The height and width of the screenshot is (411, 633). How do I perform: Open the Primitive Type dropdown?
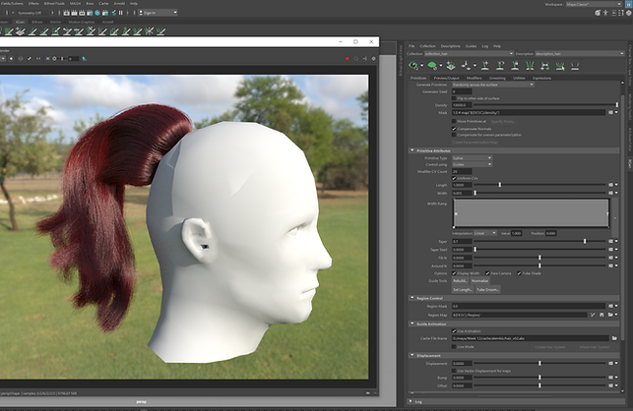[472, 158]
